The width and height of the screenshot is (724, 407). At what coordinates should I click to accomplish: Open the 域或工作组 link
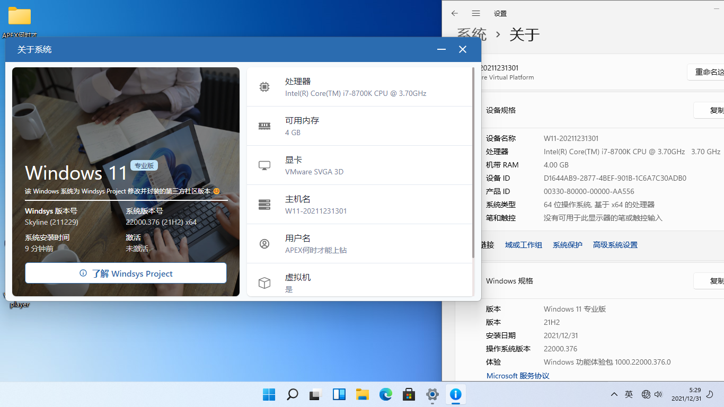pyautogui.click(x=523, y=245)
